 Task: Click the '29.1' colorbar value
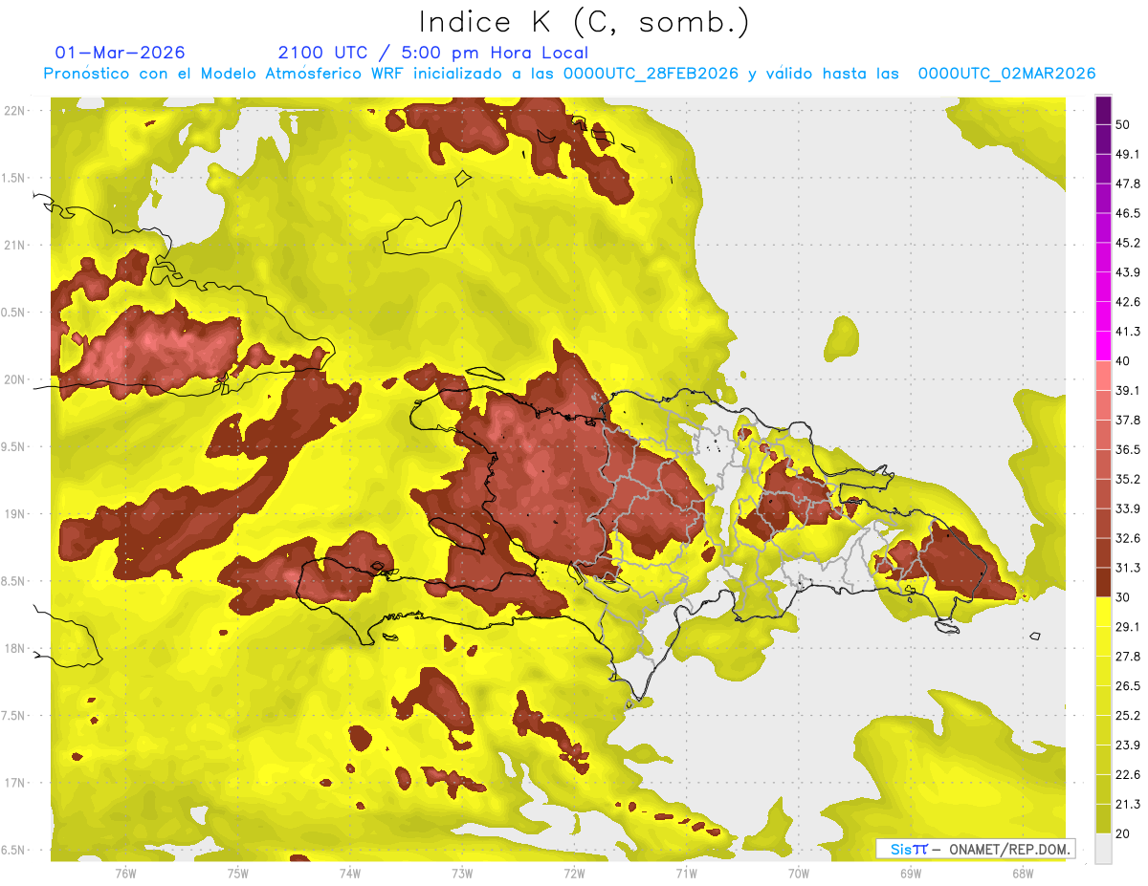tap(1128, 627)
